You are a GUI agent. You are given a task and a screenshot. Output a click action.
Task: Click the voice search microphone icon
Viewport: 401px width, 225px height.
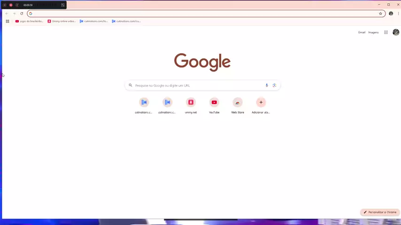(x=267, y=85)
